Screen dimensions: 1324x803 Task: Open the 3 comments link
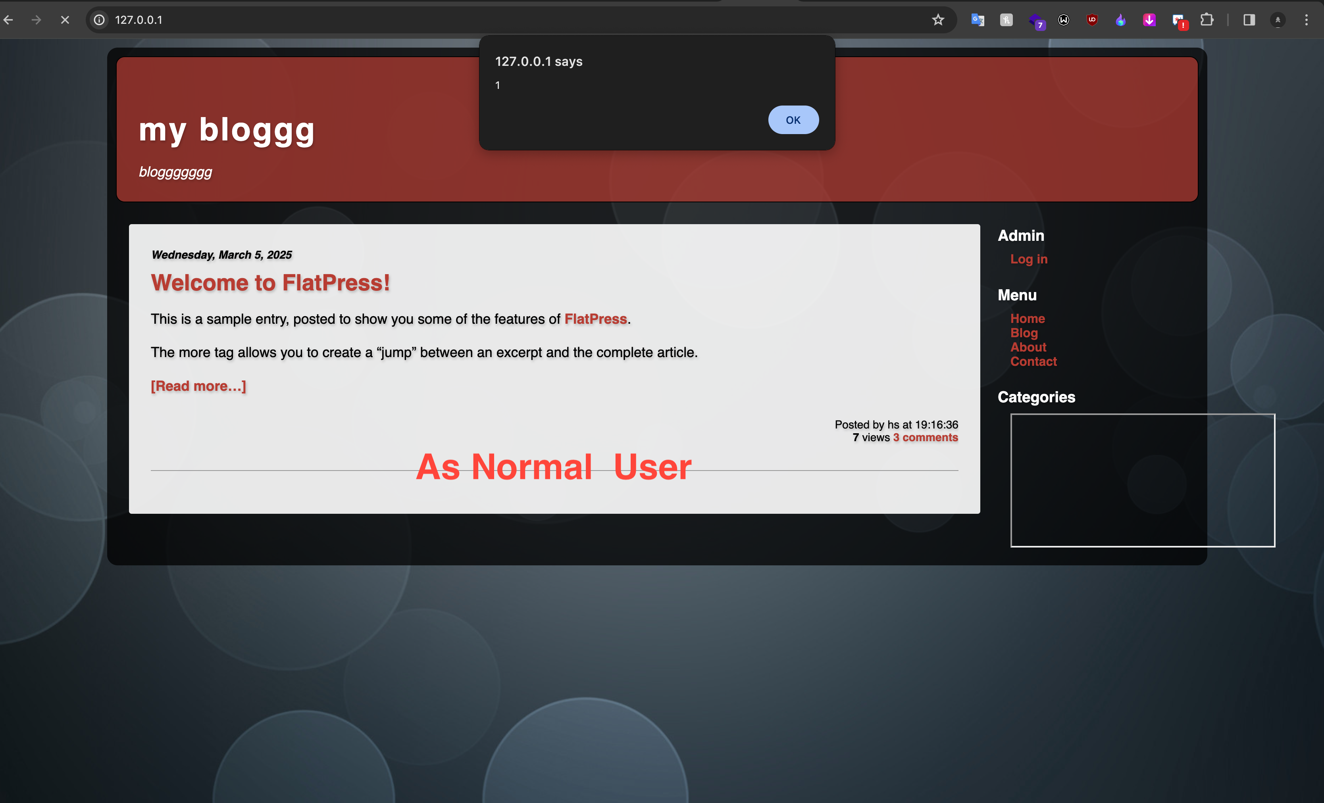pos(925,437)
